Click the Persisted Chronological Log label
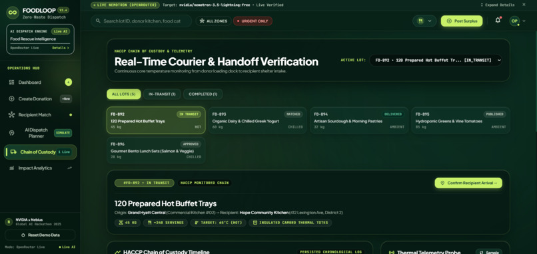This screenshot has height=254, width=537. [330, 252]
